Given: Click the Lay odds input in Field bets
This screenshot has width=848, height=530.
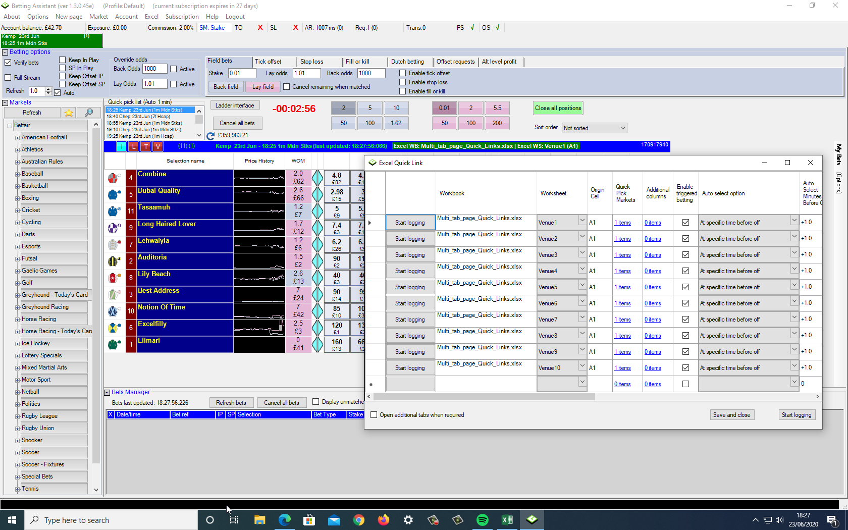Looking at the screenshot, I should click(x=306, y=73).
